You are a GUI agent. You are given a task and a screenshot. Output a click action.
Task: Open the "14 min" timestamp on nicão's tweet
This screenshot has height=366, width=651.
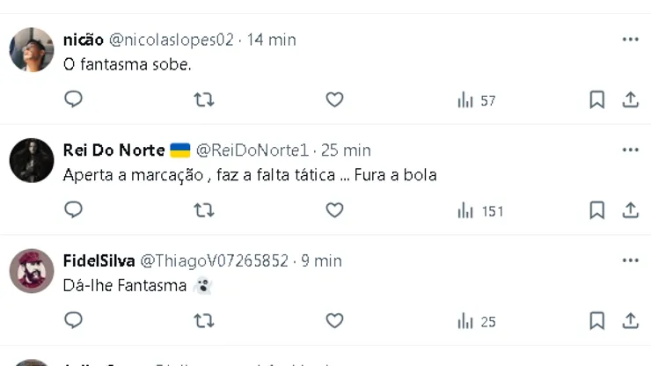(x=271, y=40)
